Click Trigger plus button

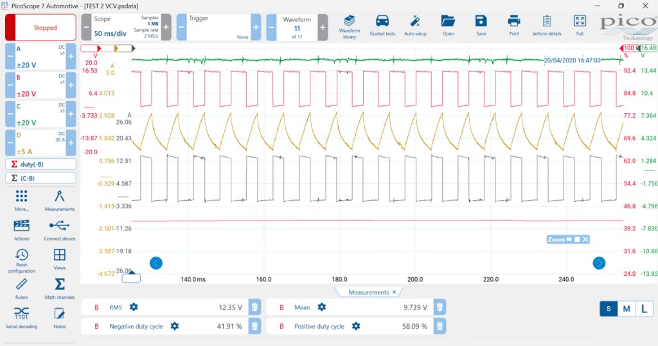(x=256, y=27)
